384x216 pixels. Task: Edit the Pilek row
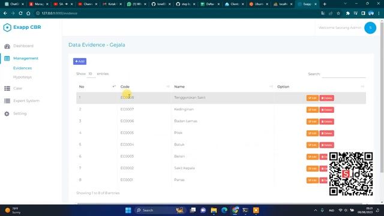coord(312,133)
